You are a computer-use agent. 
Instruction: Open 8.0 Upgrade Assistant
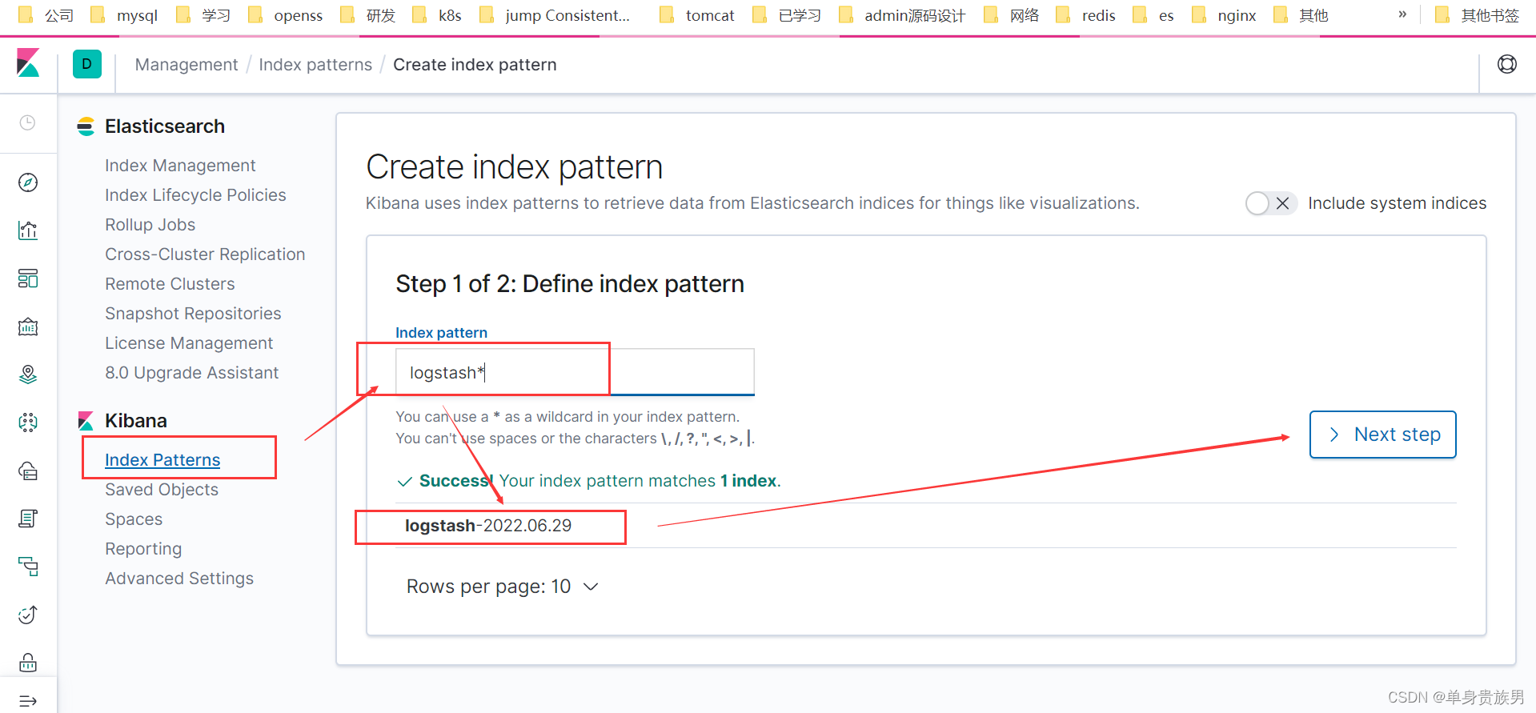coord(191,373)
